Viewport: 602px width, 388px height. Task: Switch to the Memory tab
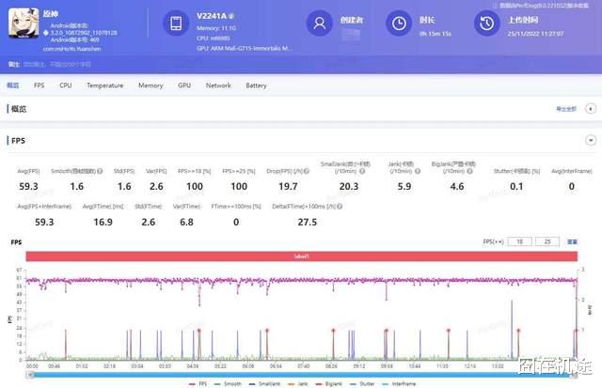click(150, 85)
